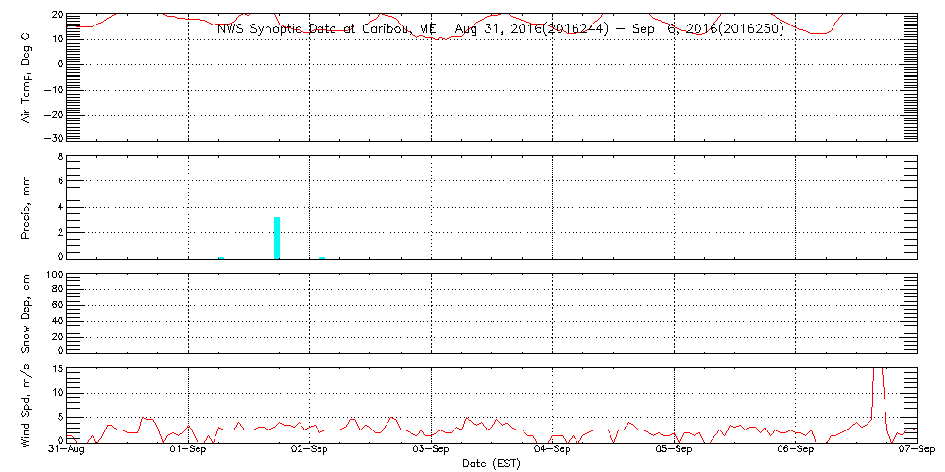Select the 07-Sep date tick label
The width and height of the screenshot is (945, 472).
(x=916, y=450)
